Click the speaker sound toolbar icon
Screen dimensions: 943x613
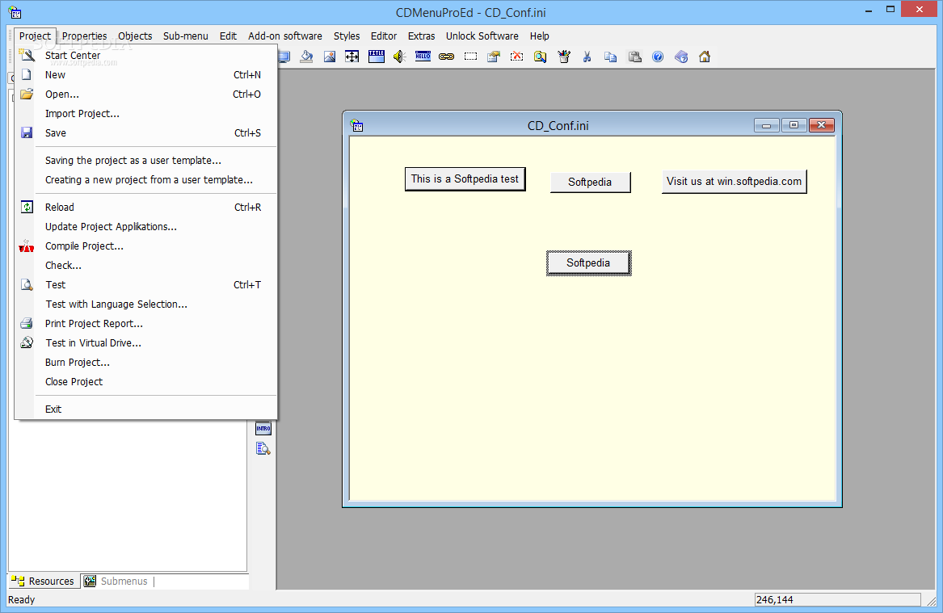(399, 57)
